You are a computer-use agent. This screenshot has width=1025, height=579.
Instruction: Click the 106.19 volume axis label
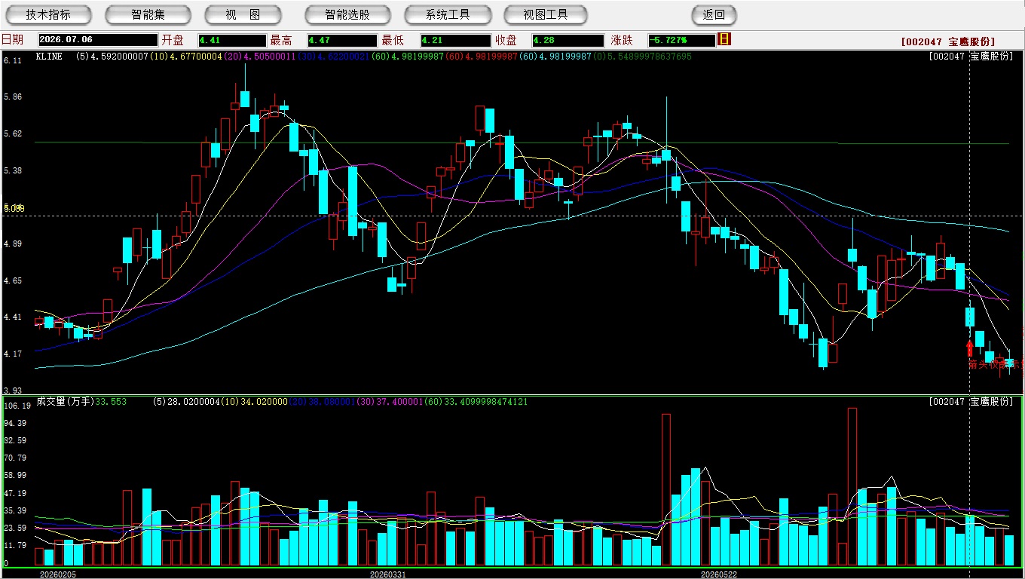[17, 406]
